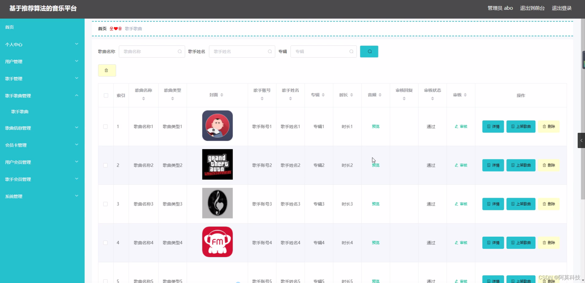Screen dimensions: 585x283
Task: Click the yellow batch delete trash icon
Action: (107, 70)
